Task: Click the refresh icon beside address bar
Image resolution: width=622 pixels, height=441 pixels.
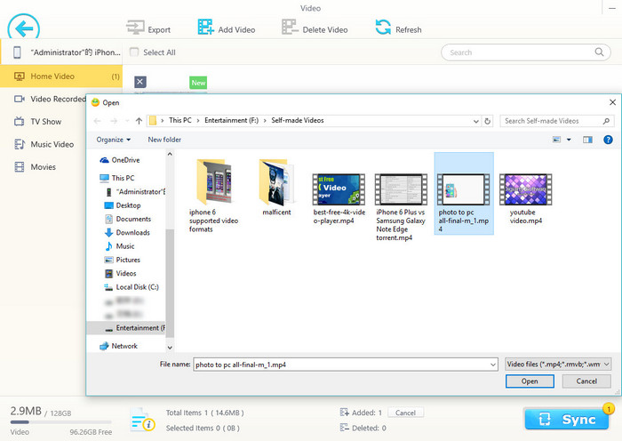Action: click(488, 121)
